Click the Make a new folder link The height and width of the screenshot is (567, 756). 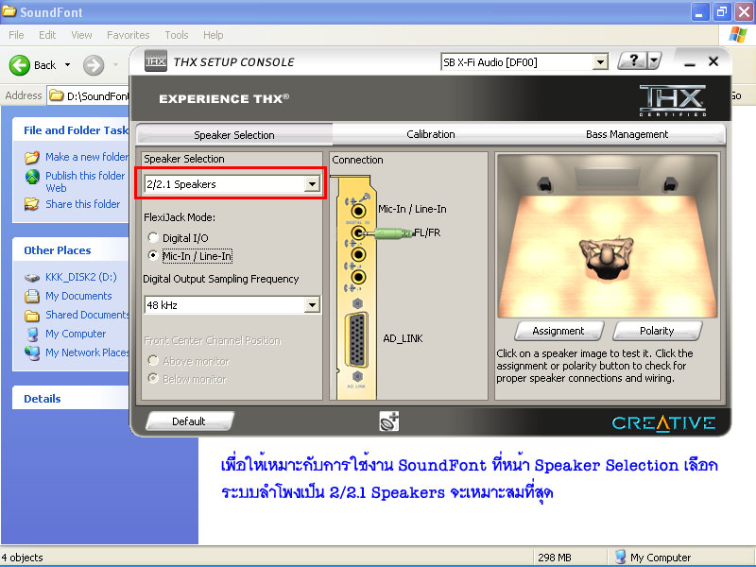click(87, 157)
